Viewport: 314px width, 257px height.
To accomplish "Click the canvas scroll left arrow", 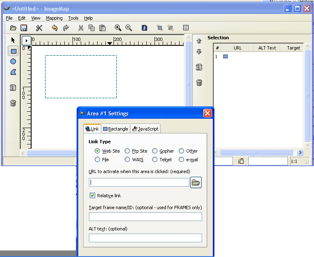I will tap(23, 153).
